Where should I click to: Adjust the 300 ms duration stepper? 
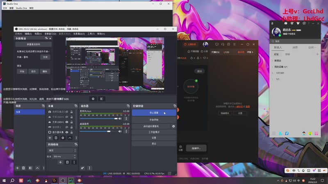pyautogui.click(x=75, y=157)
